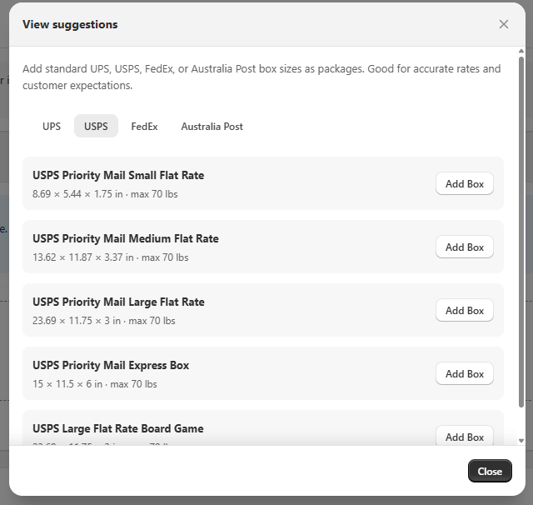Select the USPS Priority Mail Express Box title
Screen dimensions: 533x505
(x=111, y=366)
